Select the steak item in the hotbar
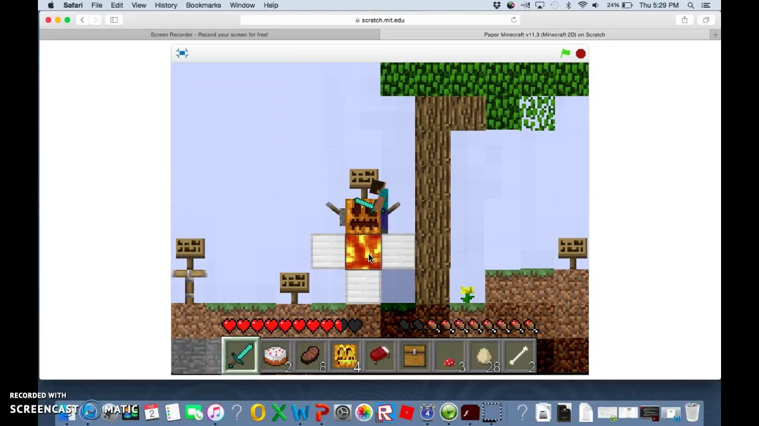This screenshot has height=426, width=759. pyautogui.click(x=310, y=355)
